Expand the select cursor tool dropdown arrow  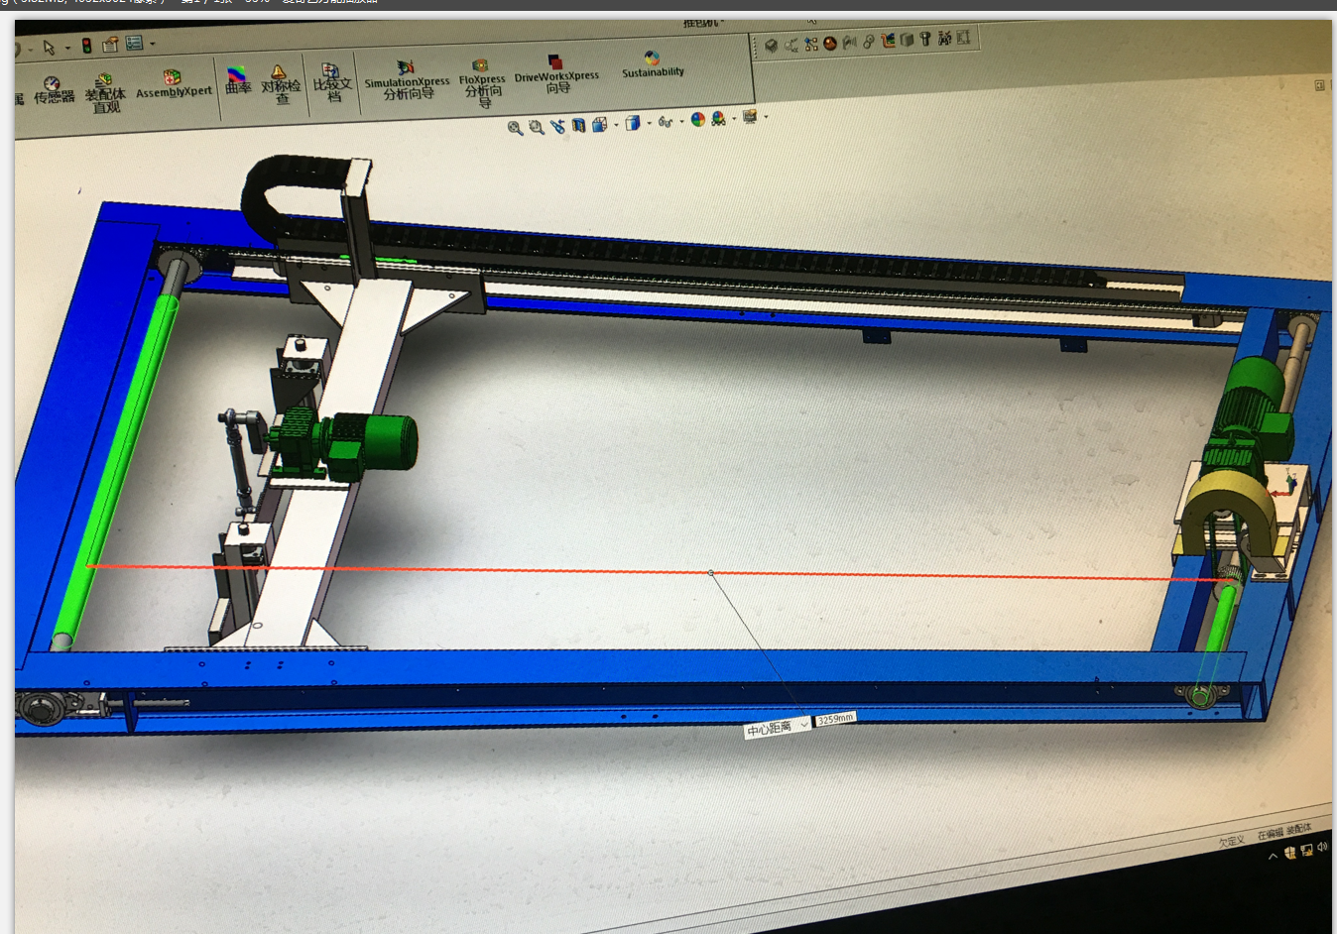[67, 48]
